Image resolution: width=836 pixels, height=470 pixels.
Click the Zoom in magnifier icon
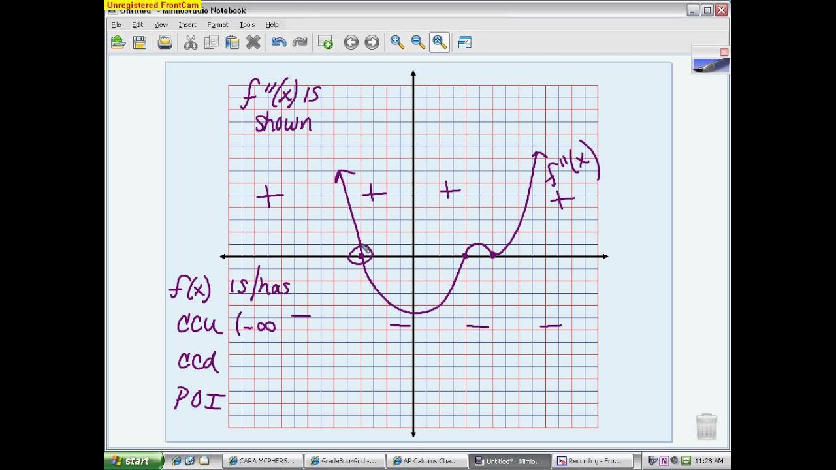[x=397, y=42]
